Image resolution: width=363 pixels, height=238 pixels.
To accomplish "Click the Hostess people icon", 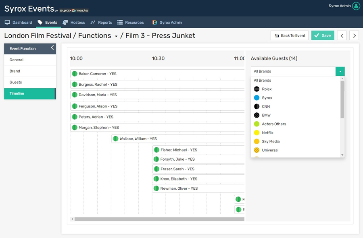I will coord(65,22).
